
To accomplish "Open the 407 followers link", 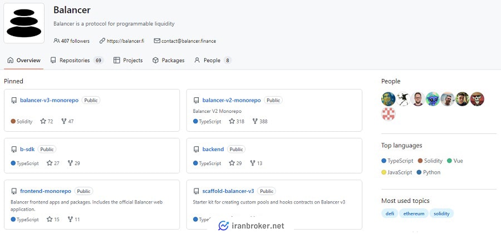I will point(72,41).
